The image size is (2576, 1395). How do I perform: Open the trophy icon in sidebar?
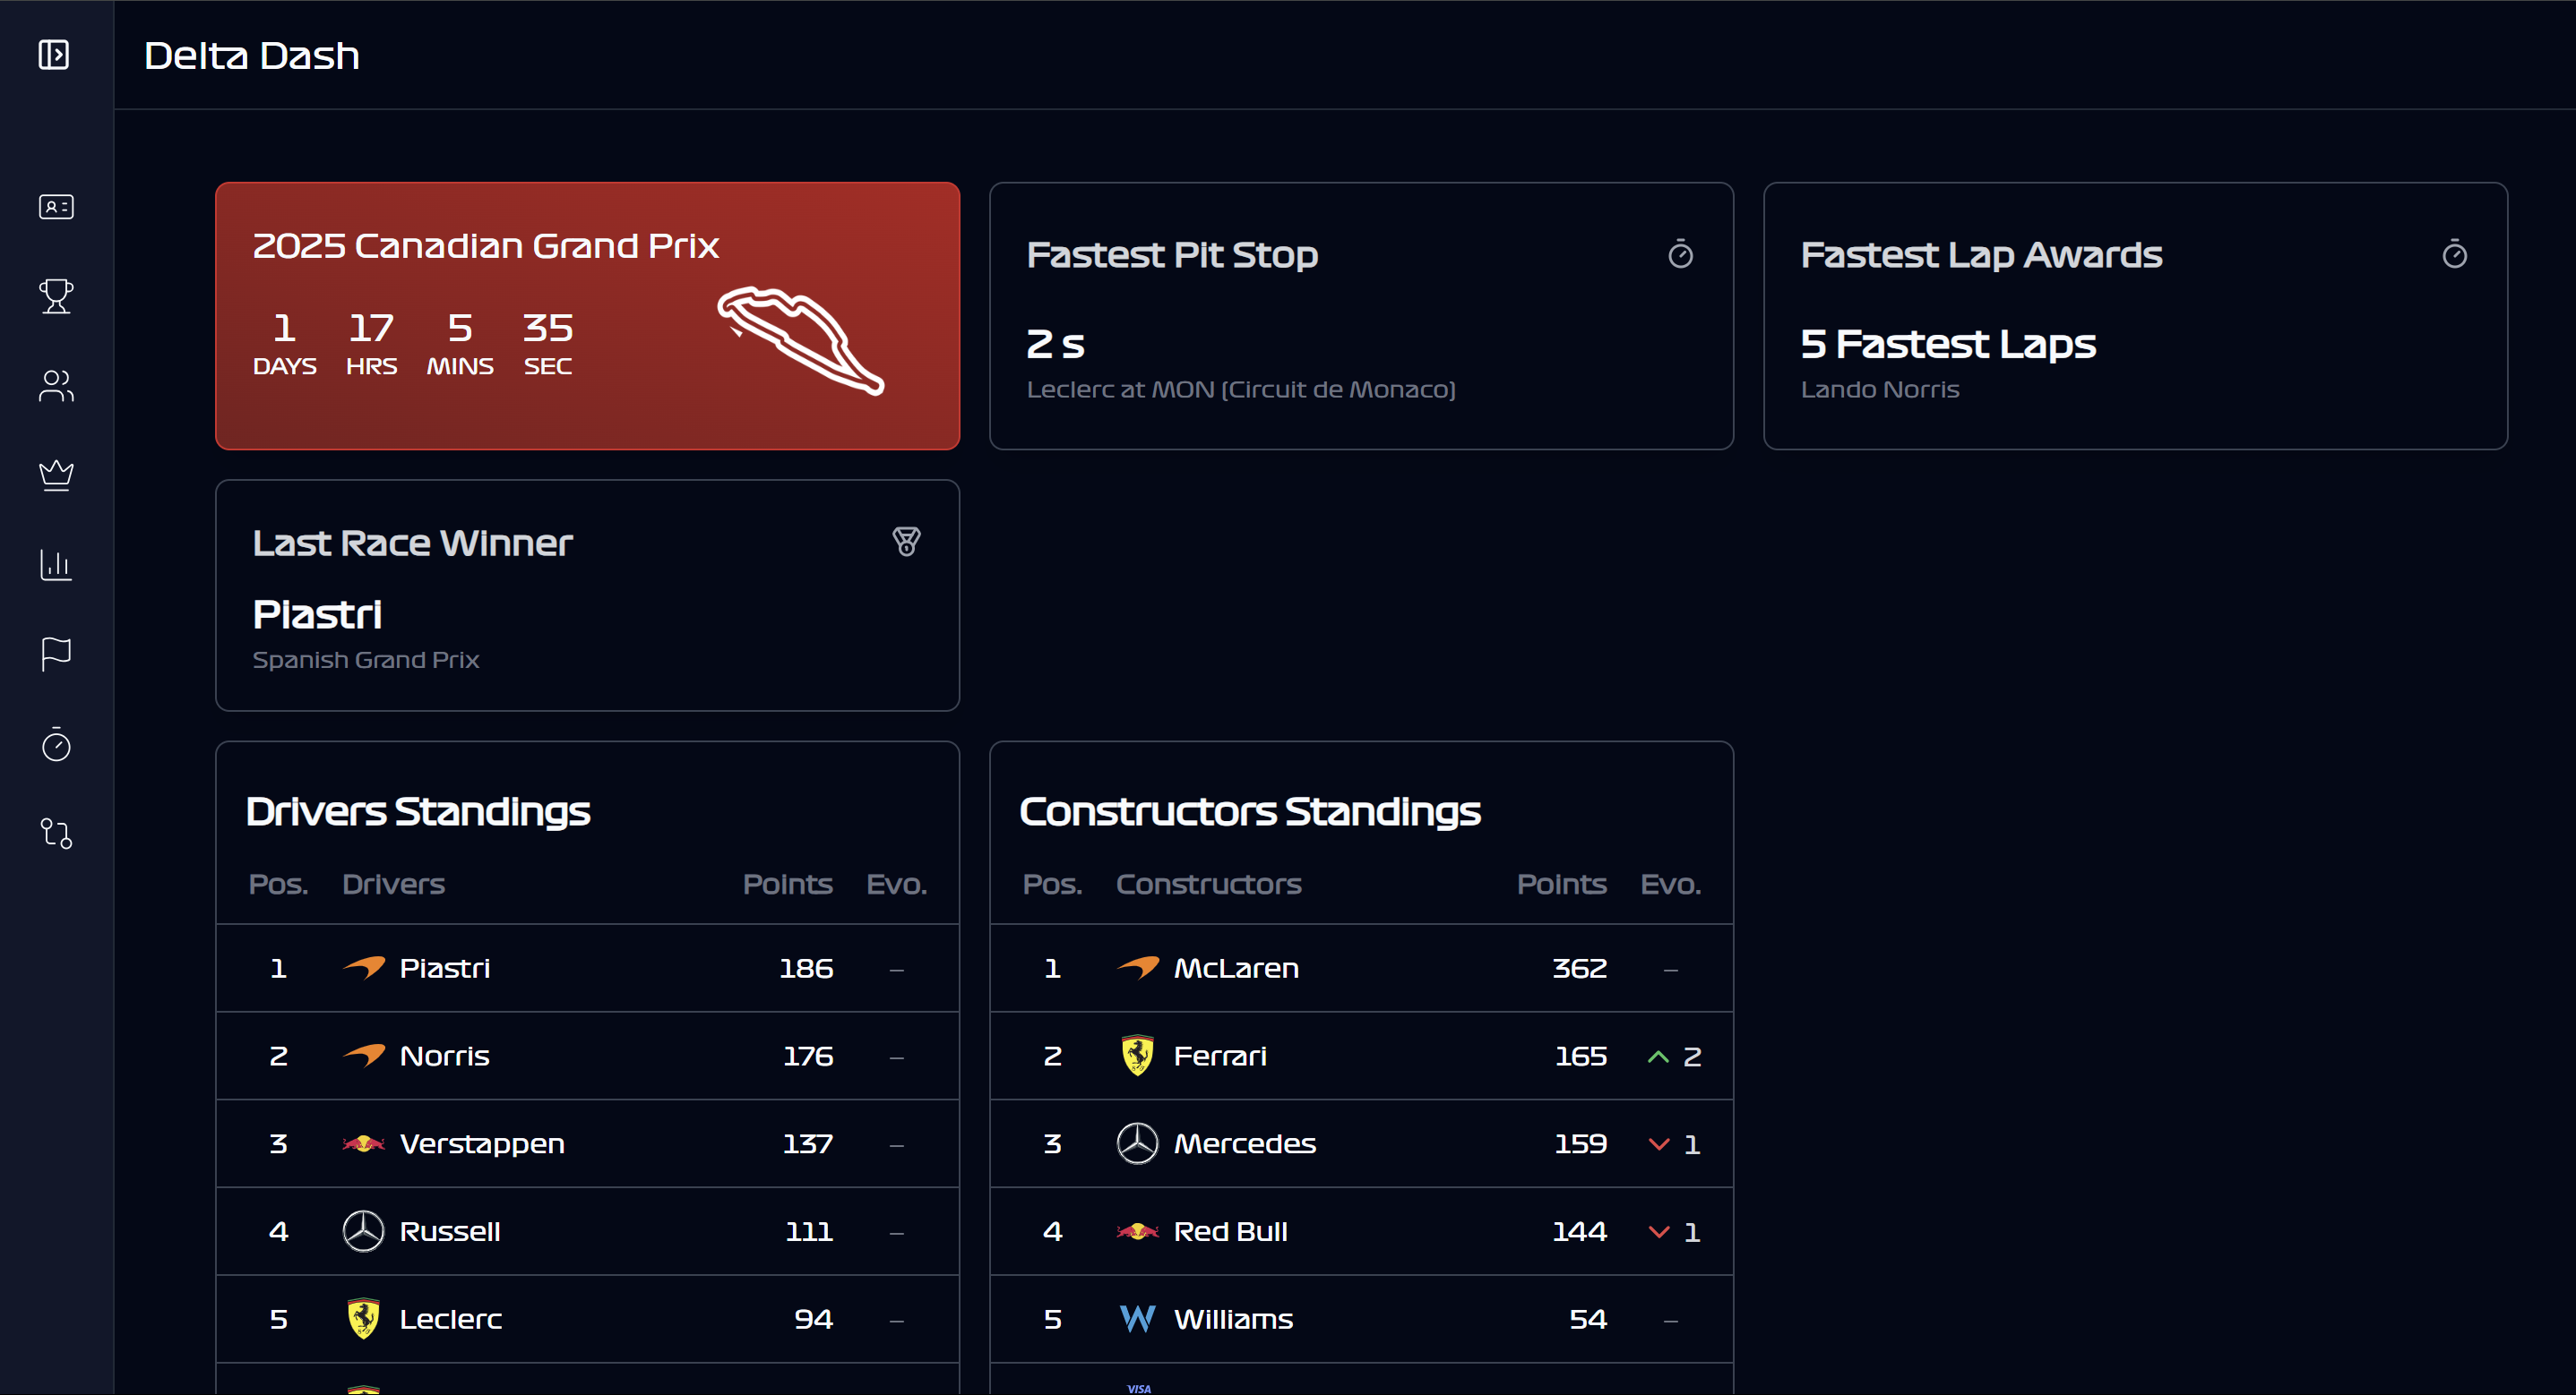pos(56,295)
